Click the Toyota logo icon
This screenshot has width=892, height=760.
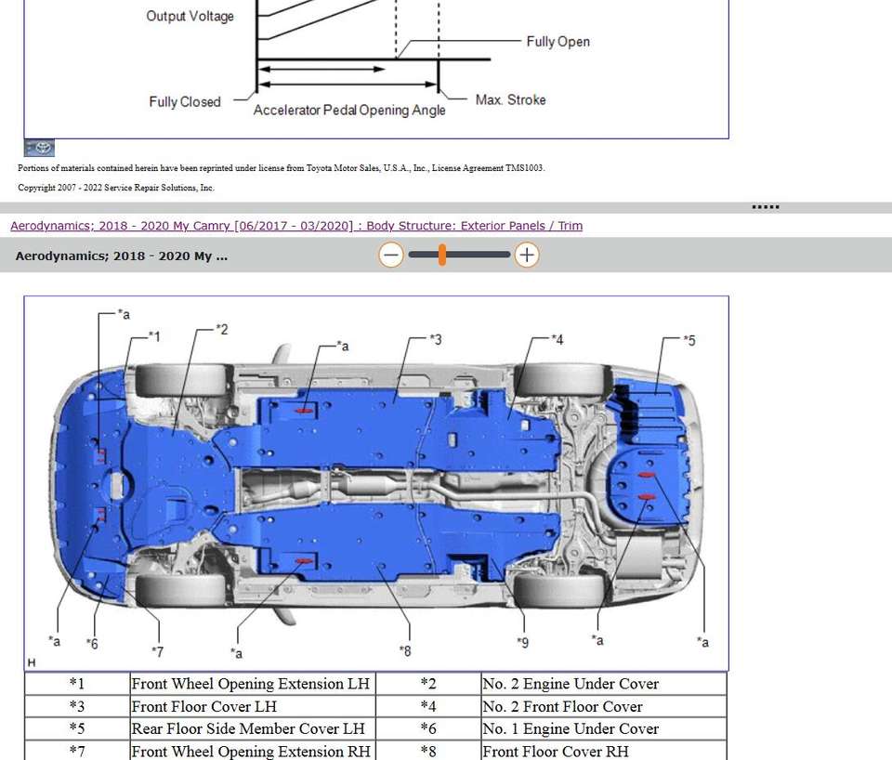pyautogui.click(x=39, y=149)
